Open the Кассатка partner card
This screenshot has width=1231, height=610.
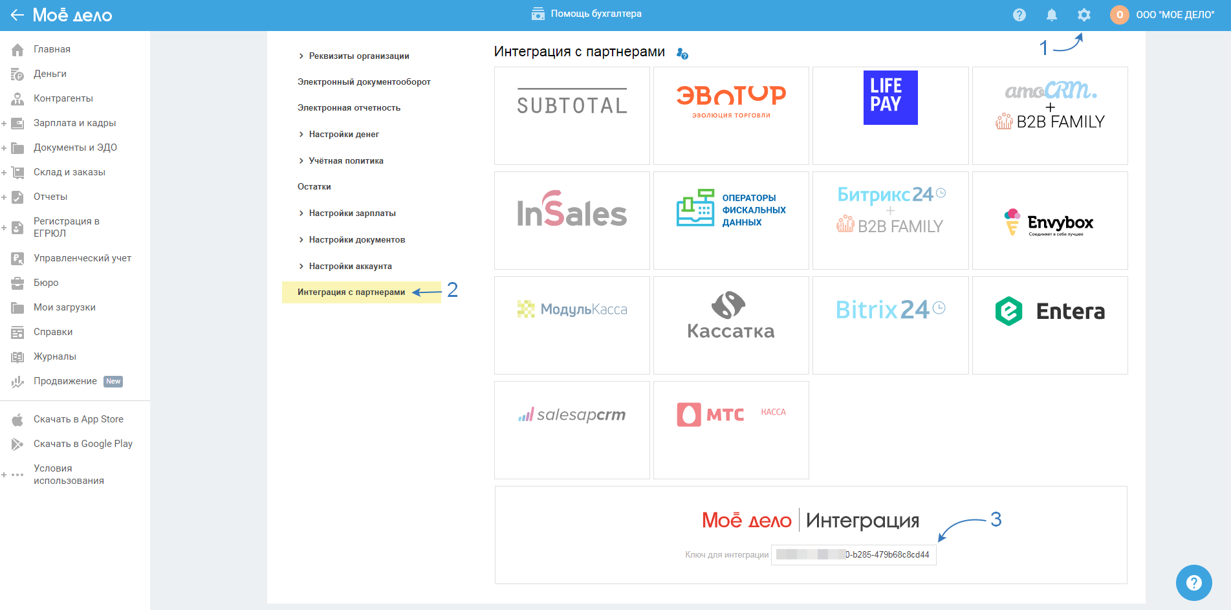click(x=731, y=325)
